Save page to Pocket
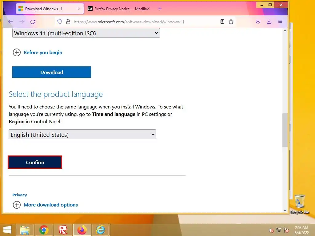This screenshot has width=315, height=236. 258,22
